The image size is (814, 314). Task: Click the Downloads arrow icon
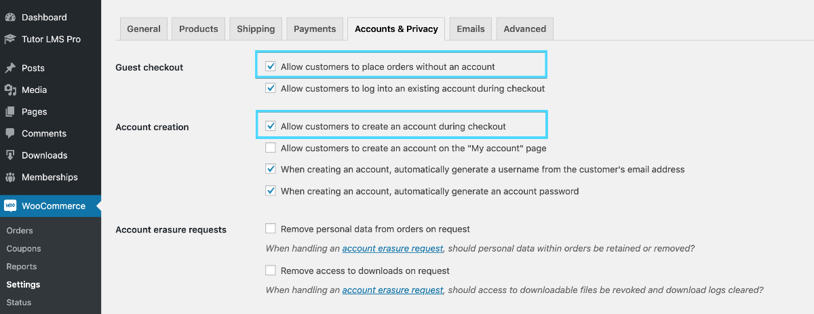[x=10, y=155]
